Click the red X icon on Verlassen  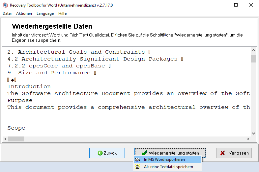[222, 153]
